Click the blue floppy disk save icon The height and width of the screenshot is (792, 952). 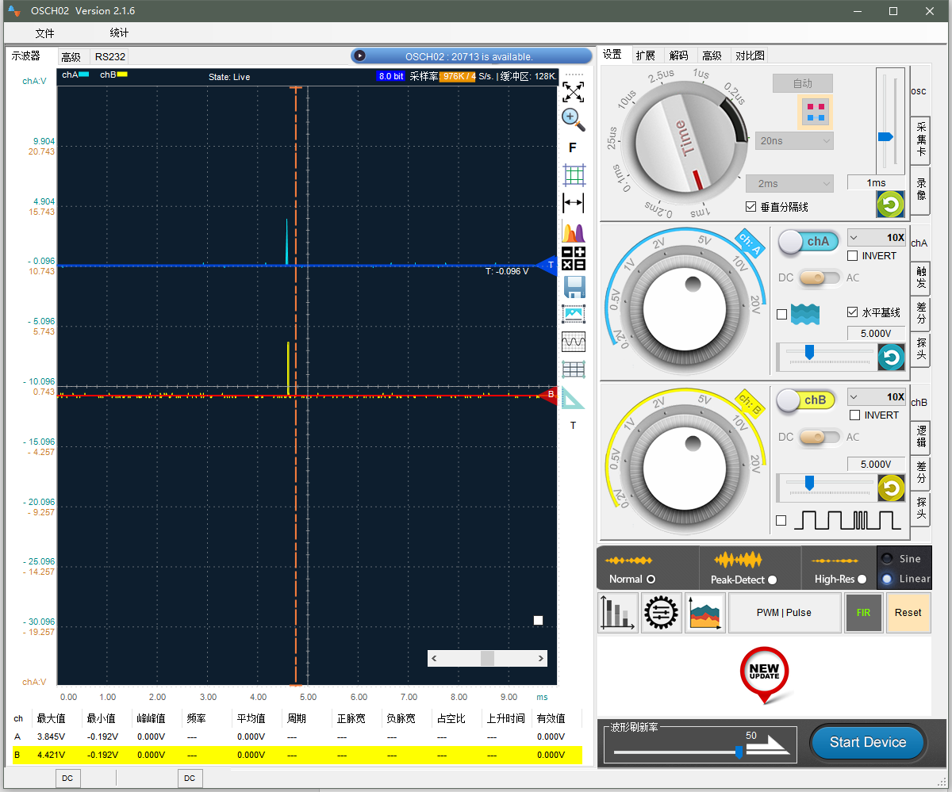coord(573,287)
